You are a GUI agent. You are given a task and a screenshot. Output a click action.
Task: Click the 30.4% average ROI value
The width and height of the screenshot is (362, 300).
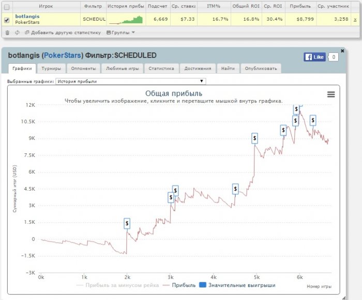[x=275, y=19]
